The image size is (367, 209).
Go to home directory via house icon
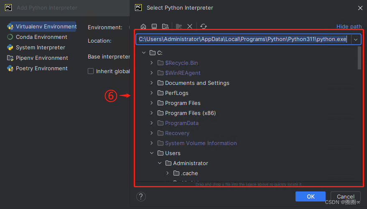tap(143, 26)
